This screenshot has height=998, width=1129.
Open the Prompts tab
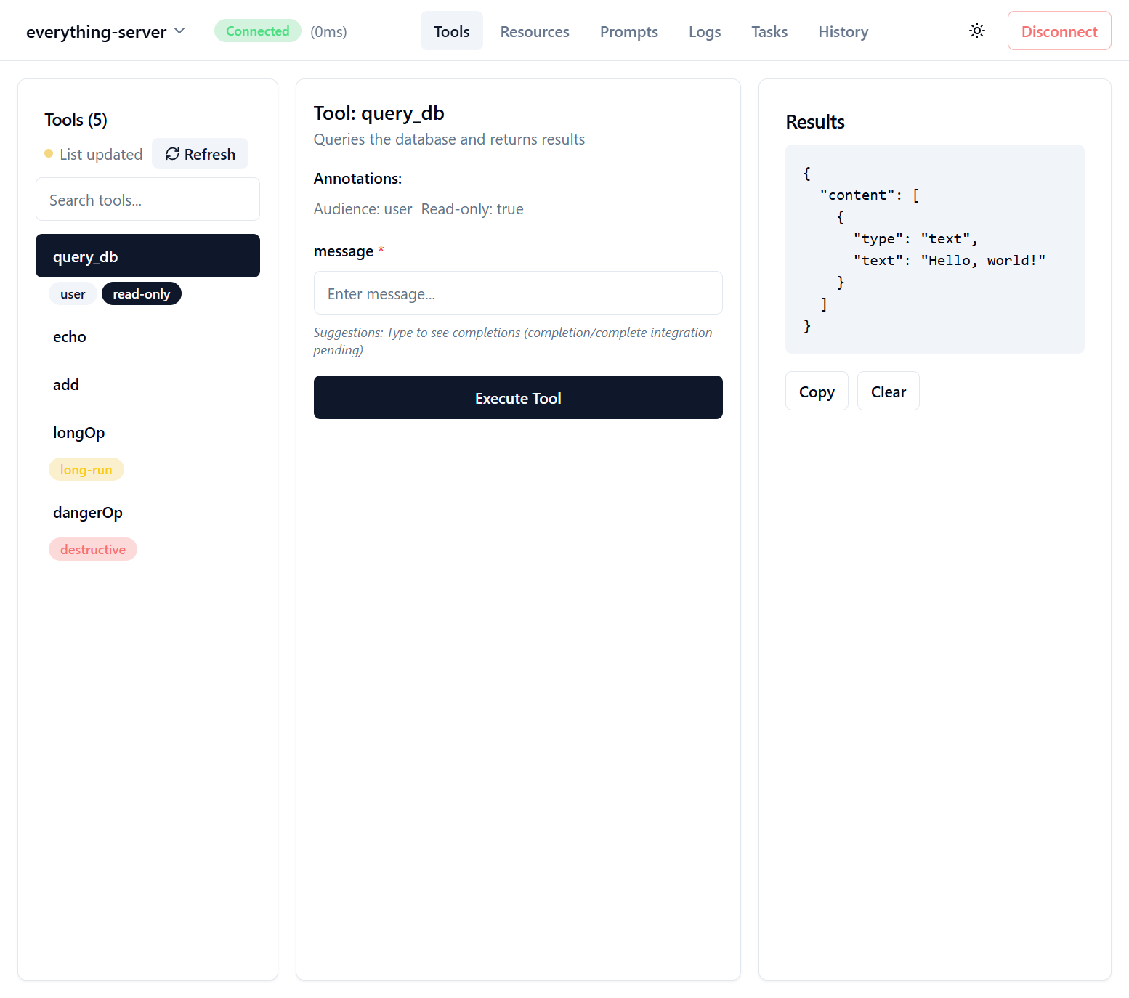click(x=629, y=31)
